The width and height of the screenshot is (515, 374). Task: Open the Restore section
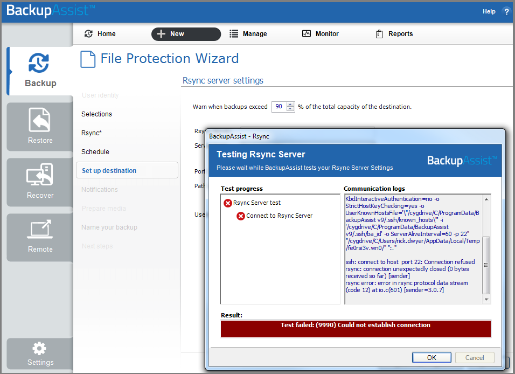[x=40, y=127]
